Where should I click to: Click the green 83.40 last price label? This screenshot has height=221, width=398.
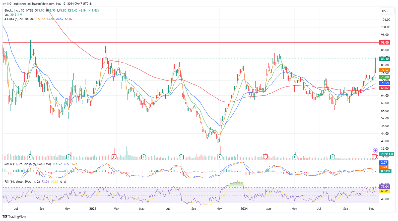pyautogui.click(x=385, y=59)
